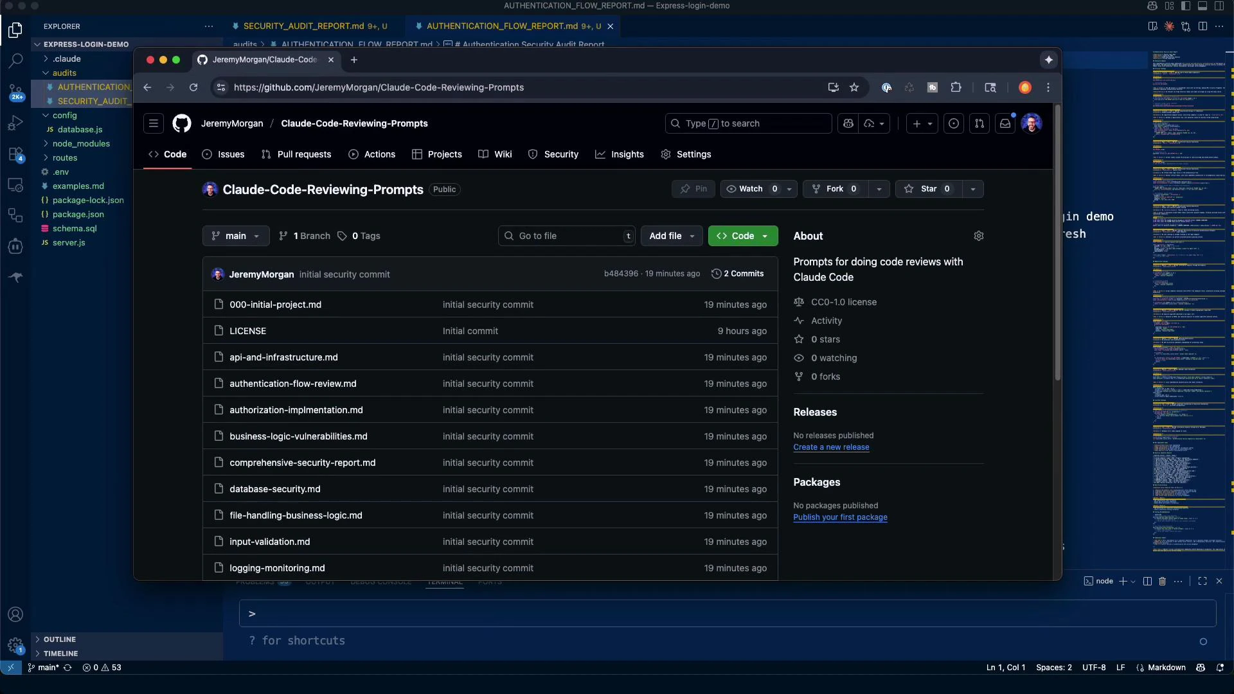Open Pull requests repository tab

click(x=296, y=154)
